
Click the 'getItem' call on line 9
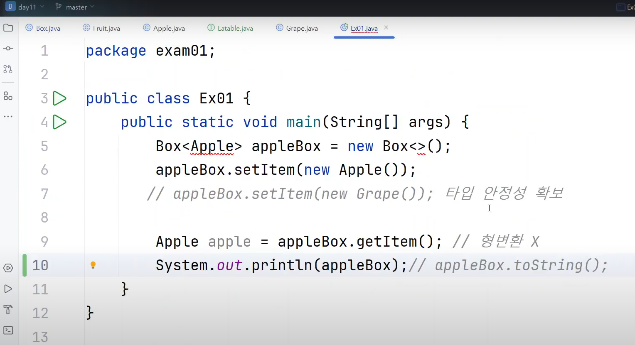coord(387,242)
